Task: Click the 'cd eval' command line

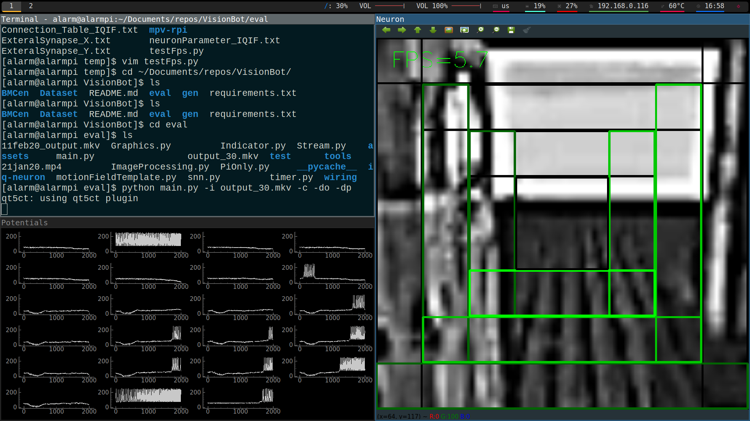Action: 95,125
